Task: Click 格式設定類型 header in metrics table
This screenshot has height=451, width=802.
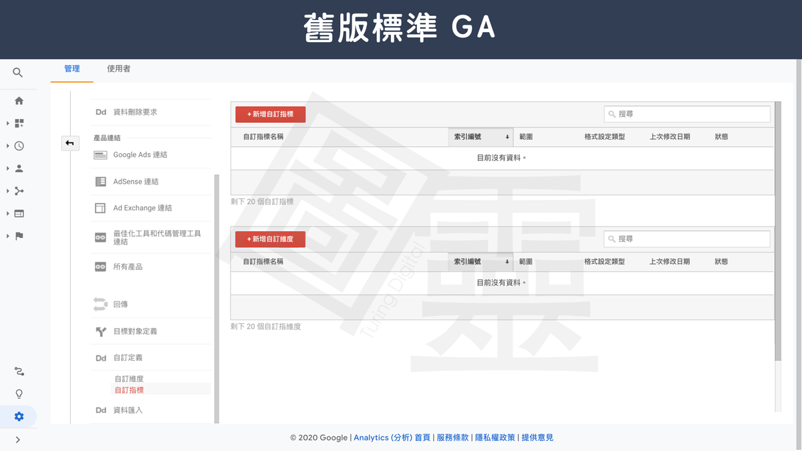Action: (x=605, y=137)
